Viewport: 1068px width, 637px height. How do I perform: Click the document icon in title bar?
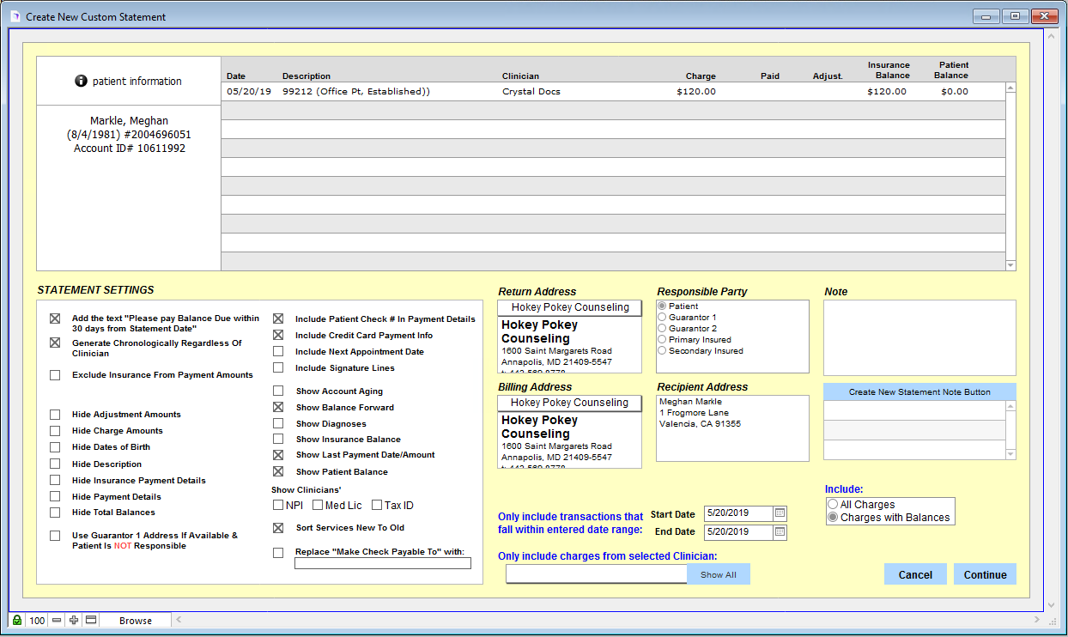(15, 16)
